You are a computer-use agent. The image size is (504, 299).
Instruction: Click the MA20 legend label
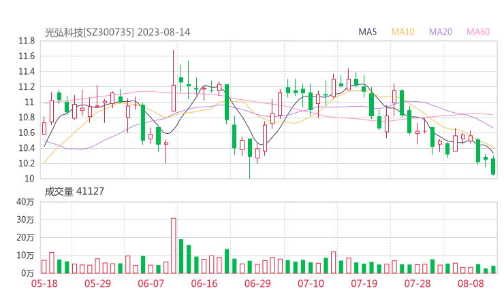click(441, 32)
